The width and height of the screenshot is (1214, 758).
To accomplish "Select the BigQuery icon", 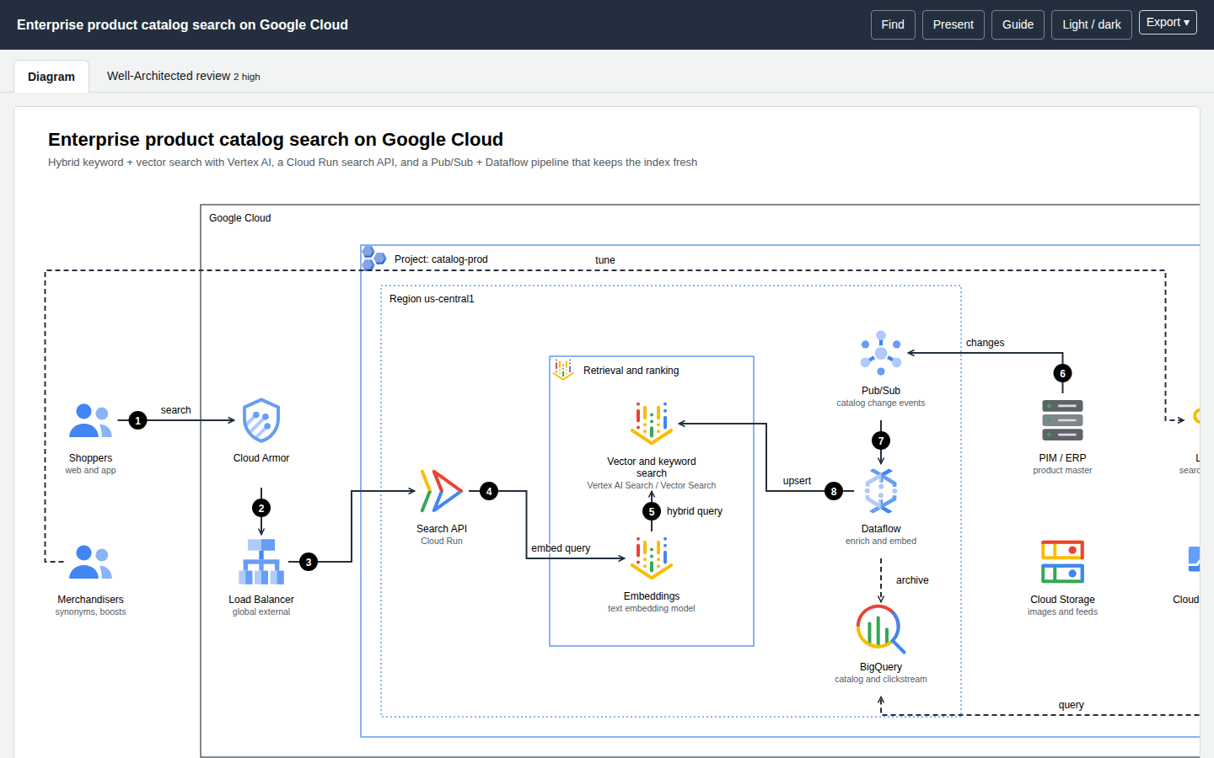I will pos(881,629).
